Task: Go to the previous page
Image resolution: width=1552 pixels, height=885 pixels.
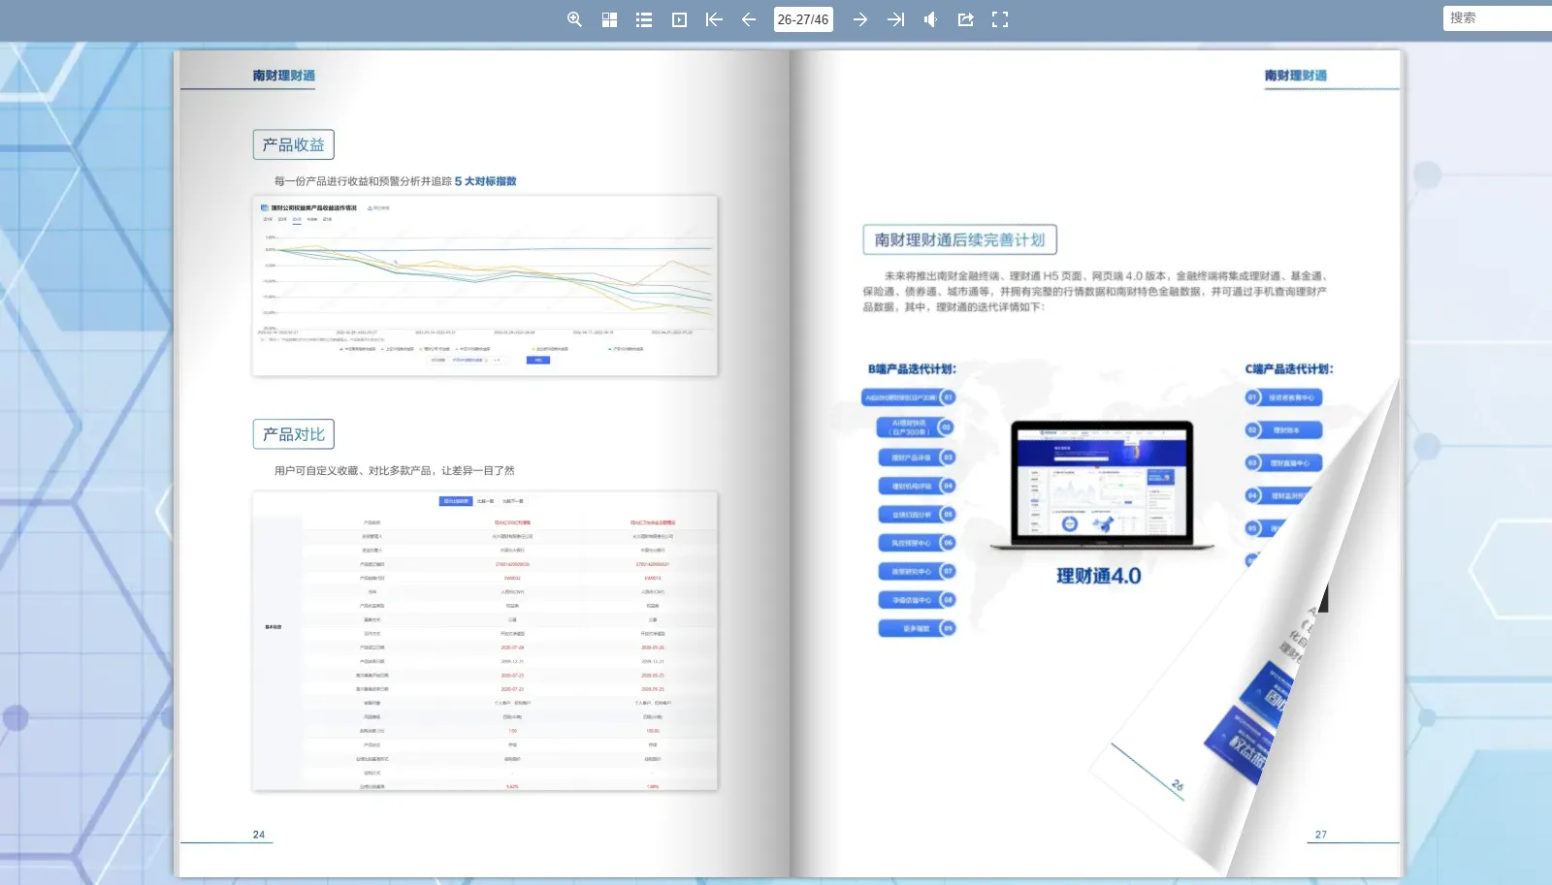Action: point(749,19)
